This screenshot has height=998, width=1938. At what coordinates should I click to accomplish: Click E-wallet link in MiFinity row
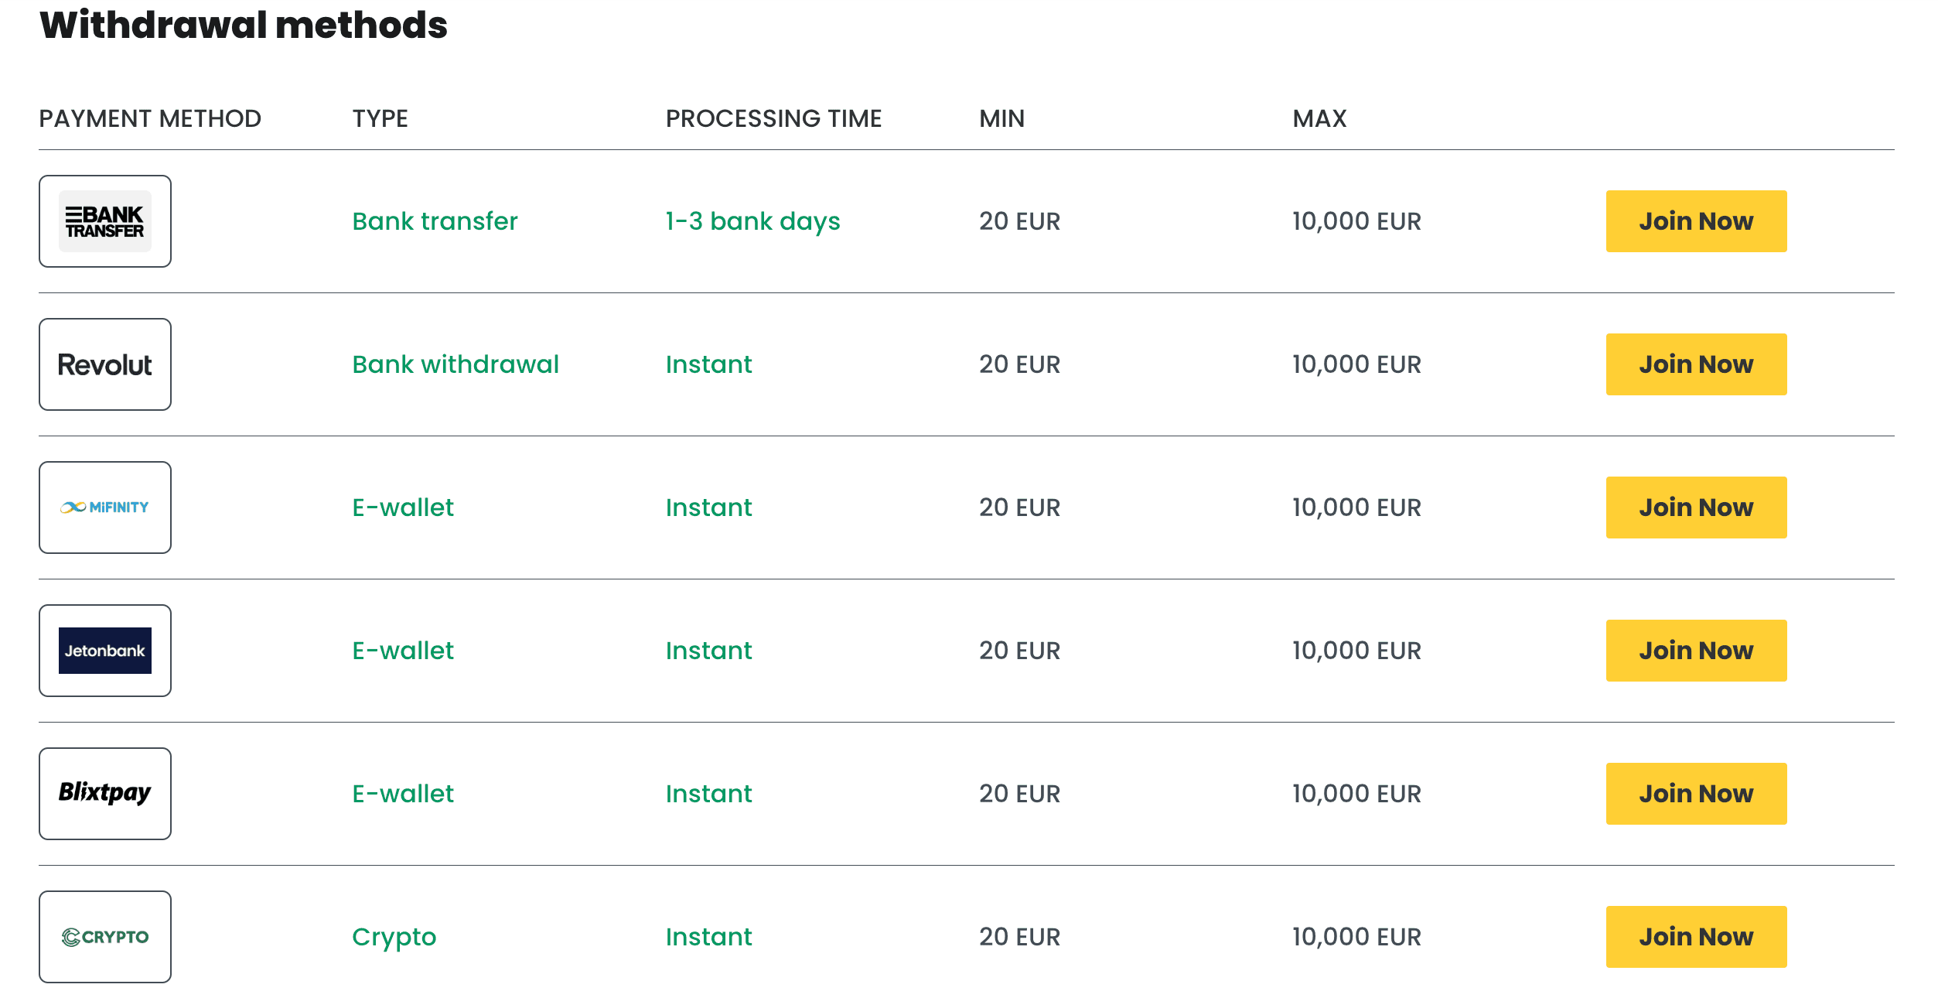pos(403,508)
